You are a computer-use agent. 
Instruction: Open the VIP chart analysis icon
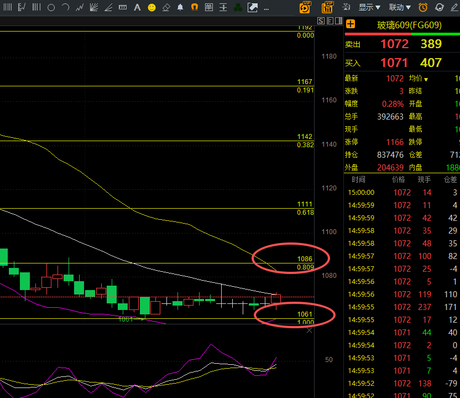(327, 7)
